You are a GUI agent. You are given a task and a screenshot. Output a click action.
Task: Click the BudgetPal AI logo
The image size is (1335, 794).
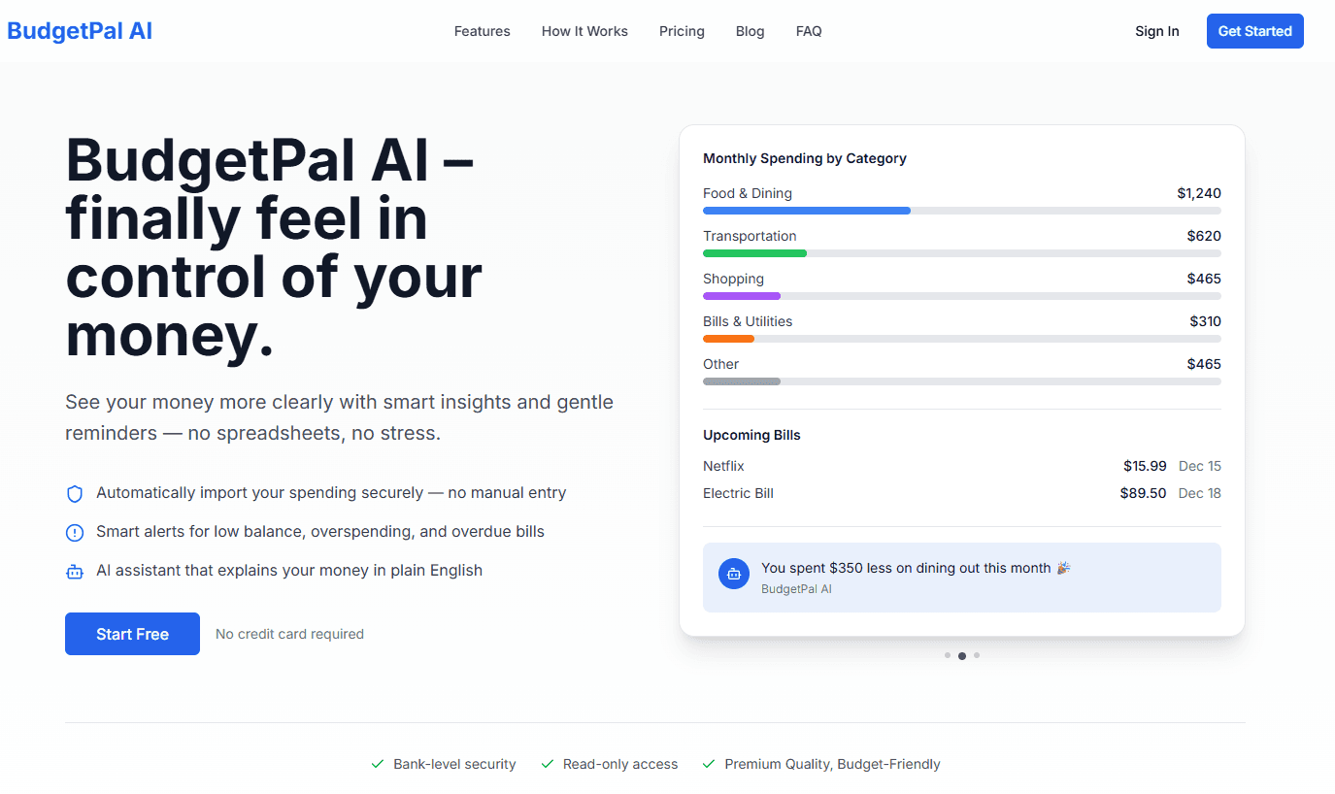80,31
